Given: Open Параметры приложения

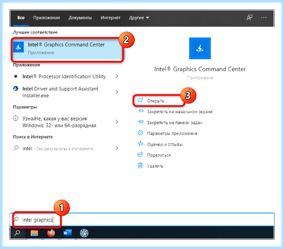Looking at the screenshot, I should 172,133.
